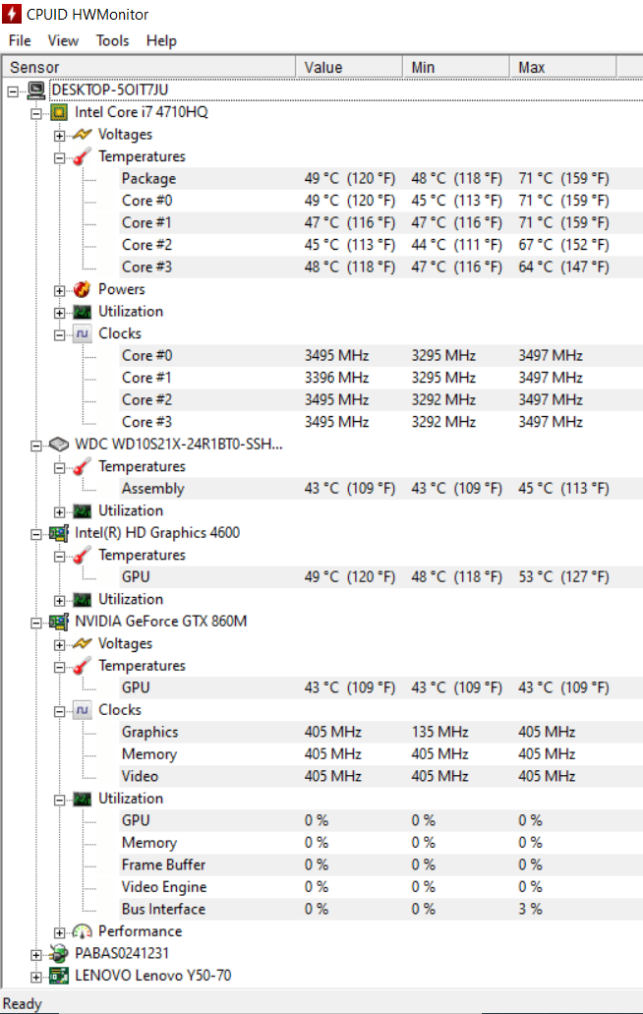The width and height of the screenshot is (643, 1014).
Task: Expand the LENOVO Lenovo Y50-70 node
Action: [x=36, y=977]
